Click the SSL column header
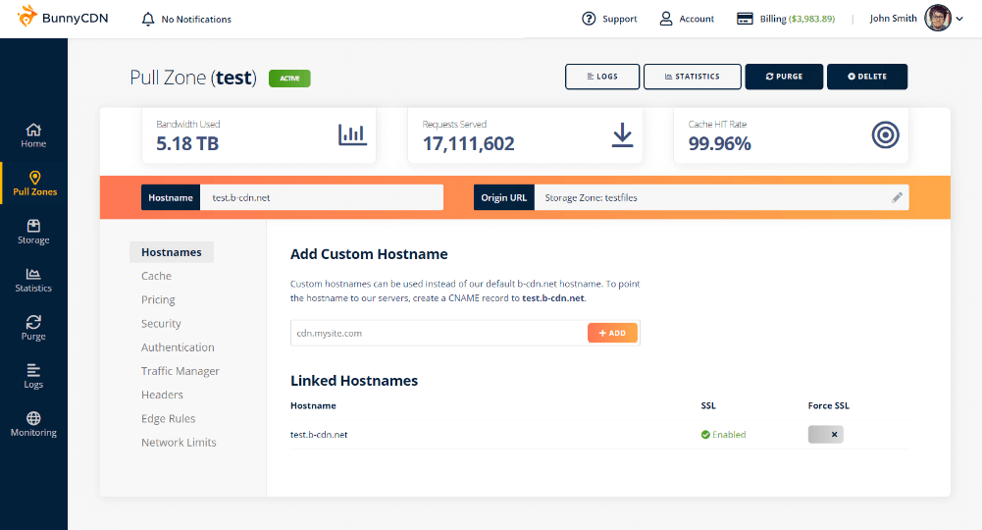This screenshot has height=530, width=982. [708, 405]
